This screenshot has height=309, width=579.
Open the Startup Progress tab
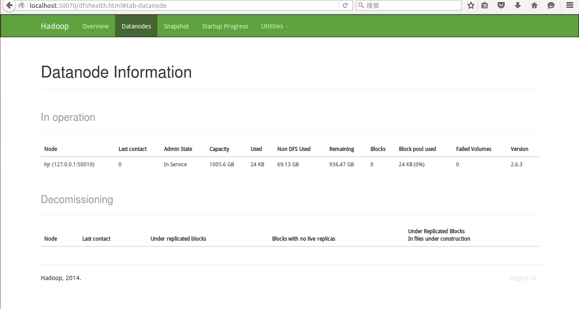pyautogui.click(x=225, y=26)
